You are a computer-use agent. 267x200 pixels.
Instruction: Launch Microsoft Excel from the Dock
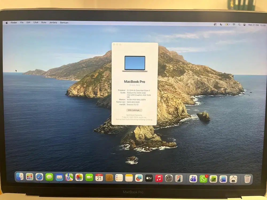coord(213,179)
